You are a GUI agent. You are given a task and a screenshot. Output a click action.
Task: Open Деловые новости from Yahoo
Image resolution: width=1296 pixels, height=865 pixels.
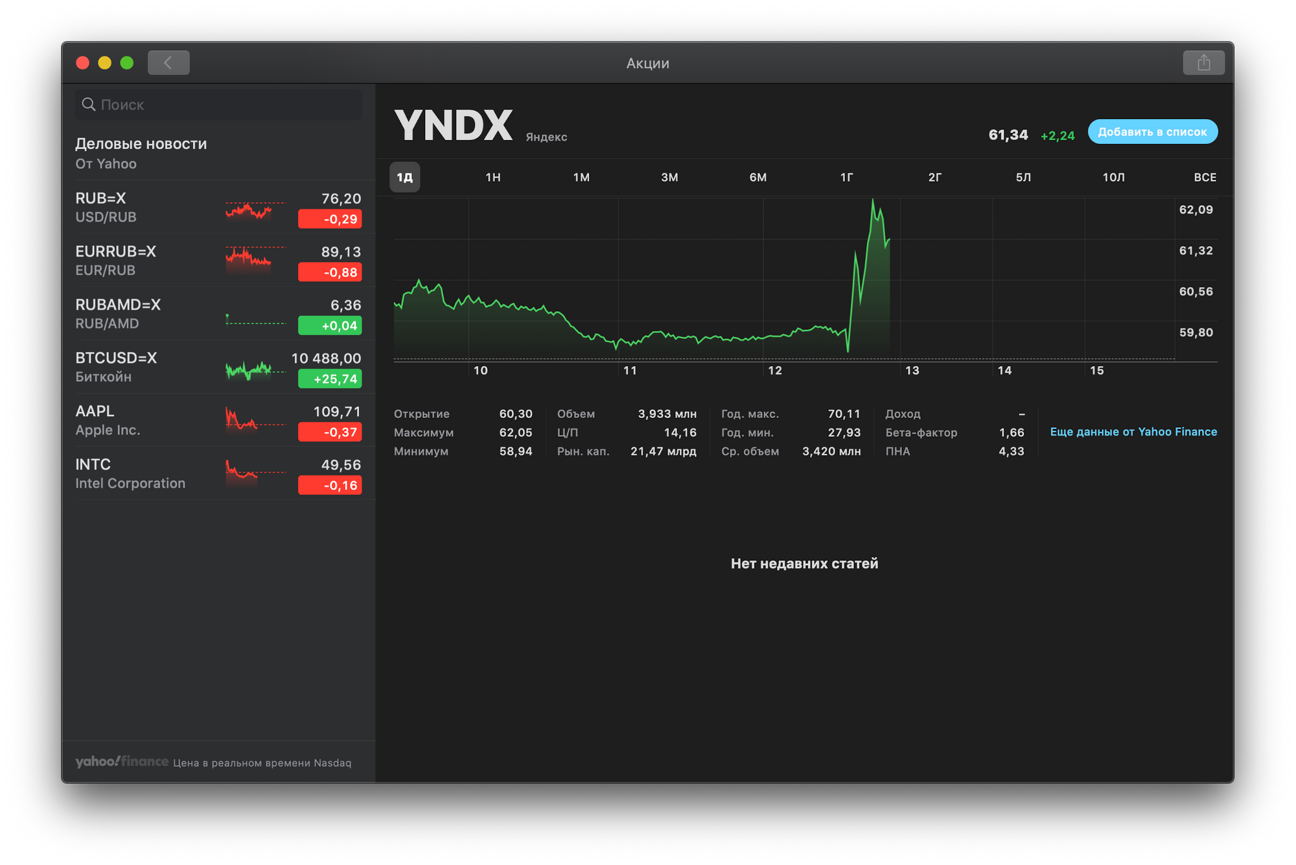point(219,154)
